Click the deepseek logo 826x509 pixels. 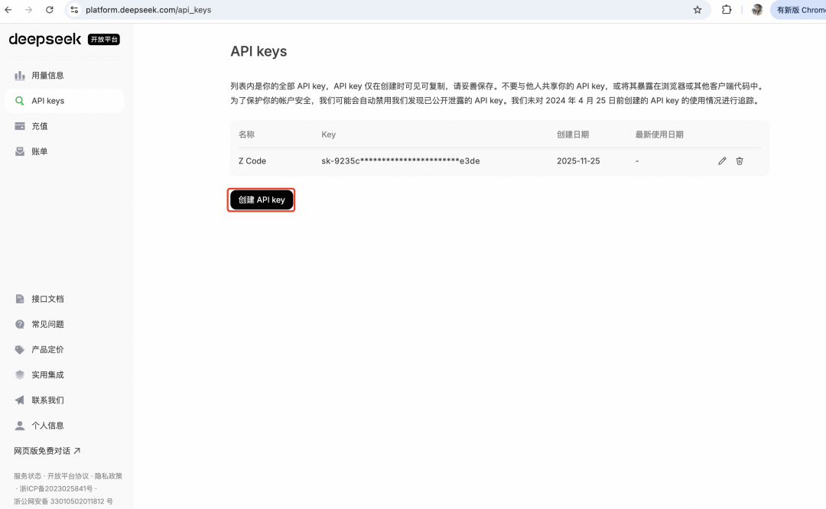(45, 40)
